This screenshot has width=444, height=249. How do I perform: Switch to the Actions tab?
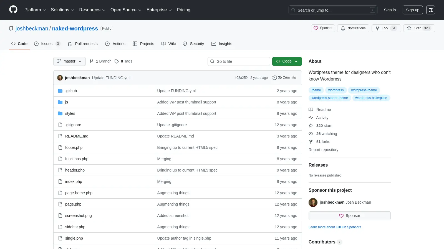click(115, 44)
